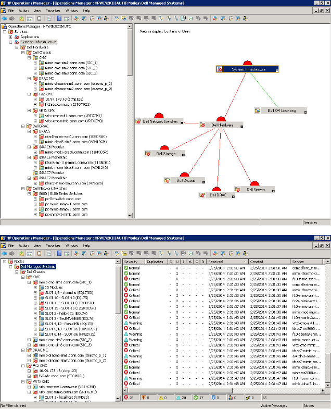
Task: Click the Operations Manager root icon in the top tree
Action: click(4, 27)
